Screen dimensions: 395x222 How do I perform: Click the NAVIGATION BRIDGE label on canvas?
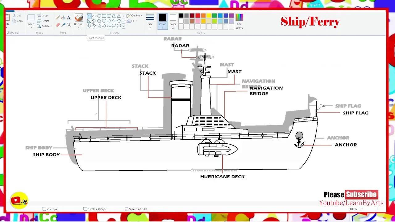[x=266, y=91]
